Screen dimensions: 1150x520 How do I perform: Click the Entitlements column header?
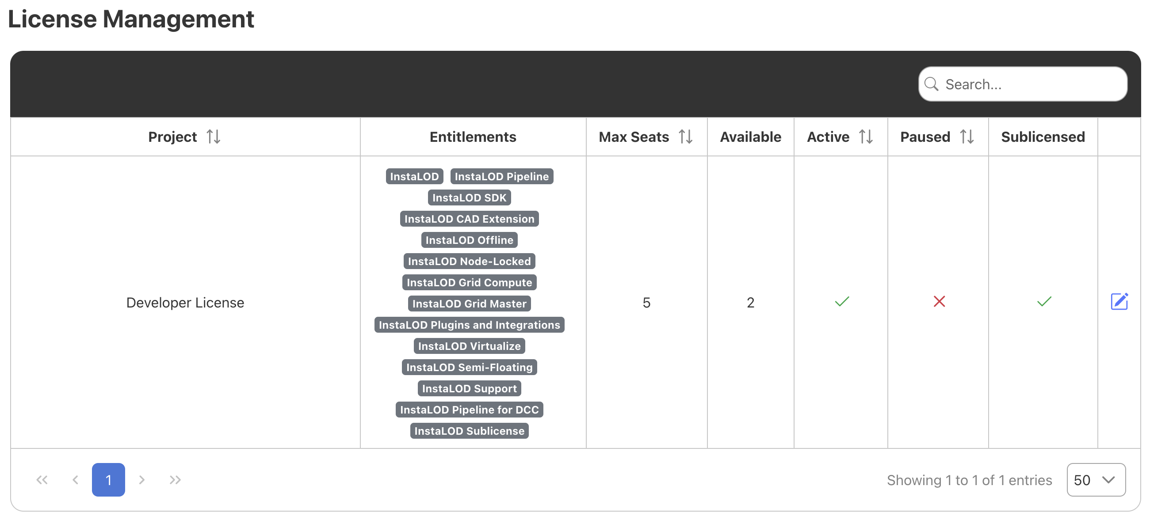pos(473,137)
